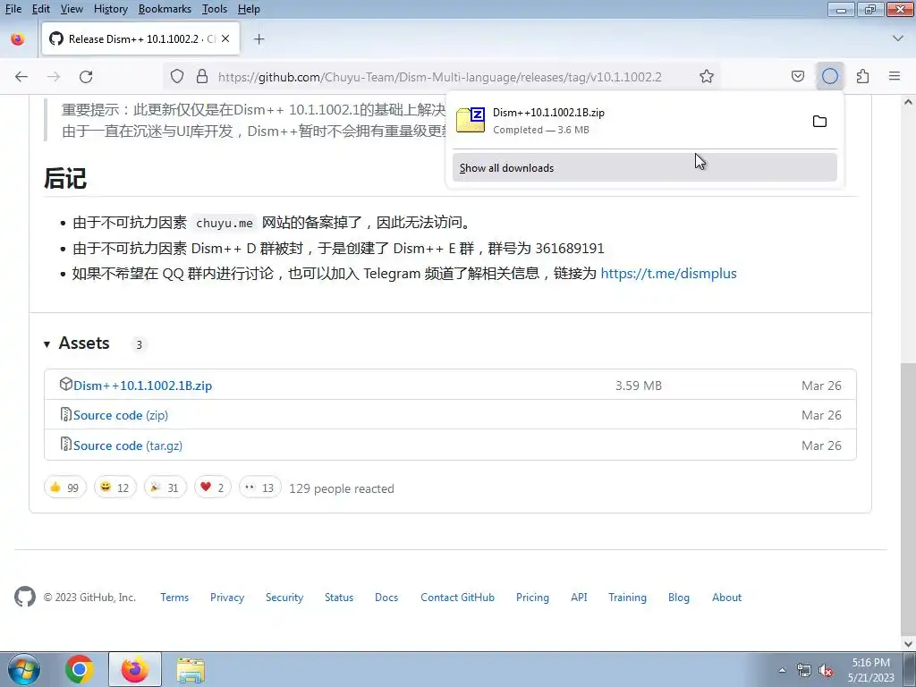Open the Blog footer link
The height and width of the screenshot is (687, 916).
[x=679, y=598]
